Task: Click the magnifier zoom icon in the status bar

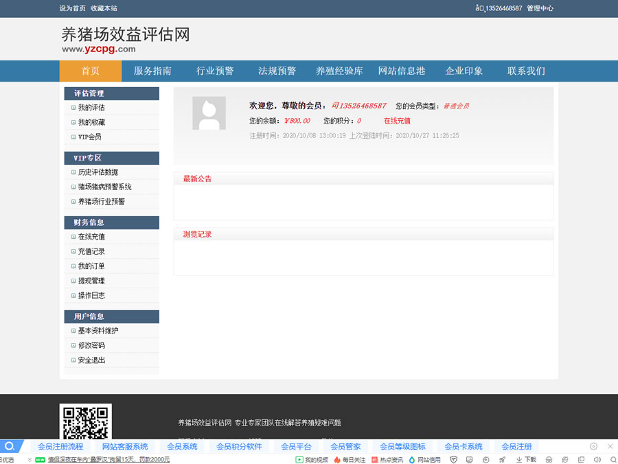Action: point(613,460)
